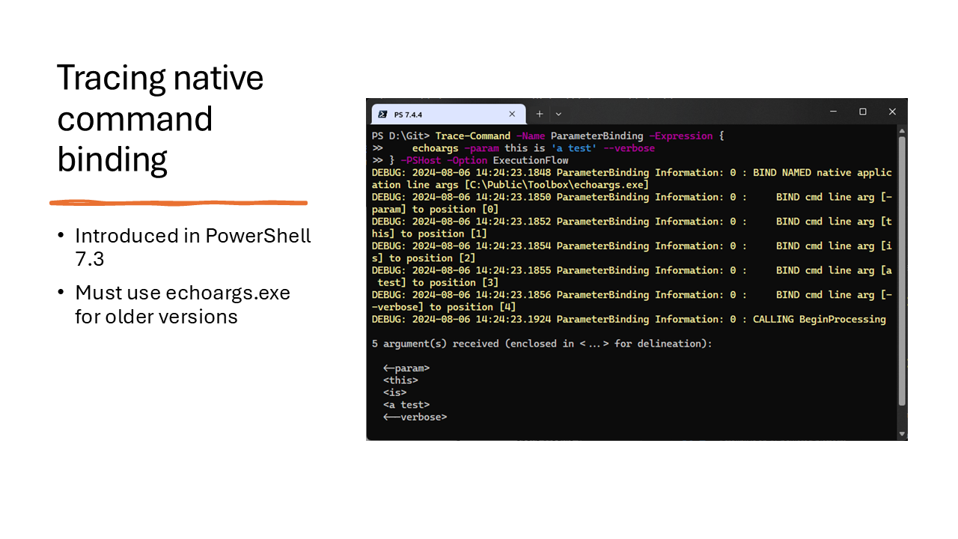Minimize the Windows Terminal window
958x539 pixels.
[x=833, y=111]
